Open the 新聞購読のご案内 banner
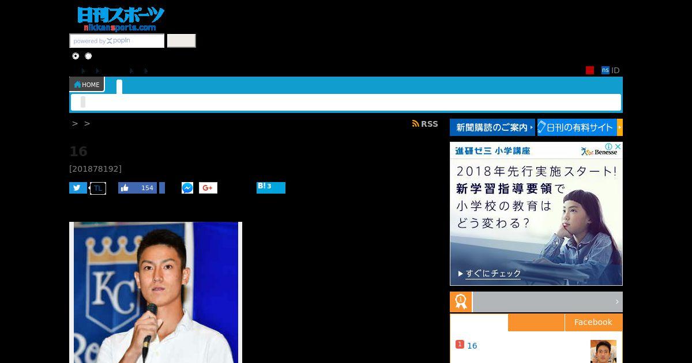 click(x=492, y=127)
